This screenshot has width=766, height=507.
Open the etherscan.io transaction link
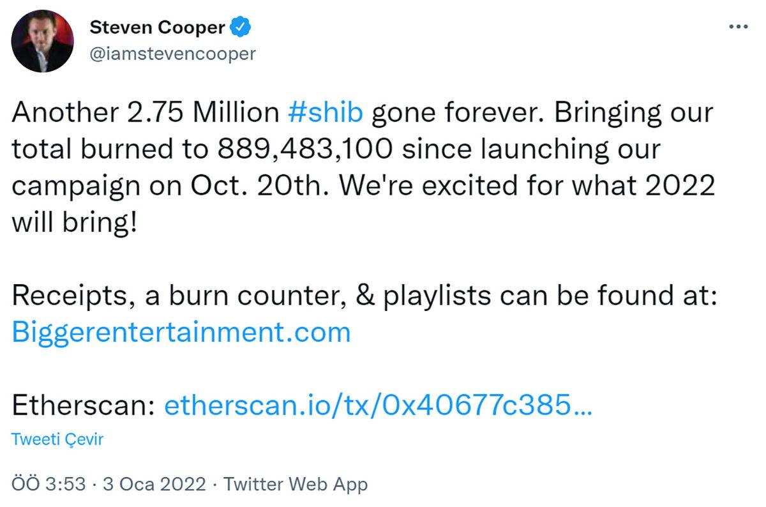(378, 406)
